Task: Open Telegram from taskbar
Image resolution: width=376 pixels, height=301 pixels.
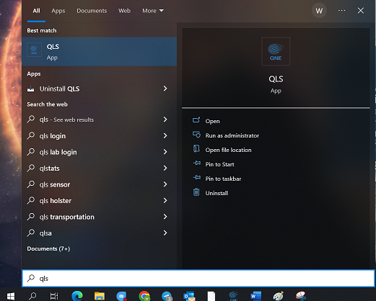Action: (x=167, y=296)
